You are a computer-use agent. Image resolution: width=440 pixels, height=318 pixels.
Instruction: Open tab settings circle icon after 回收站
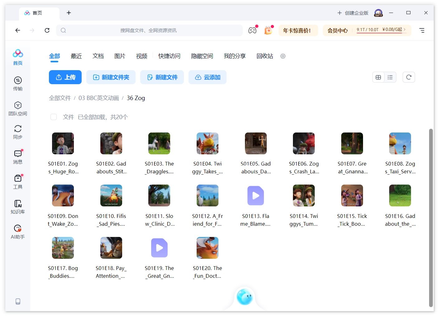(x=283, y=56)
